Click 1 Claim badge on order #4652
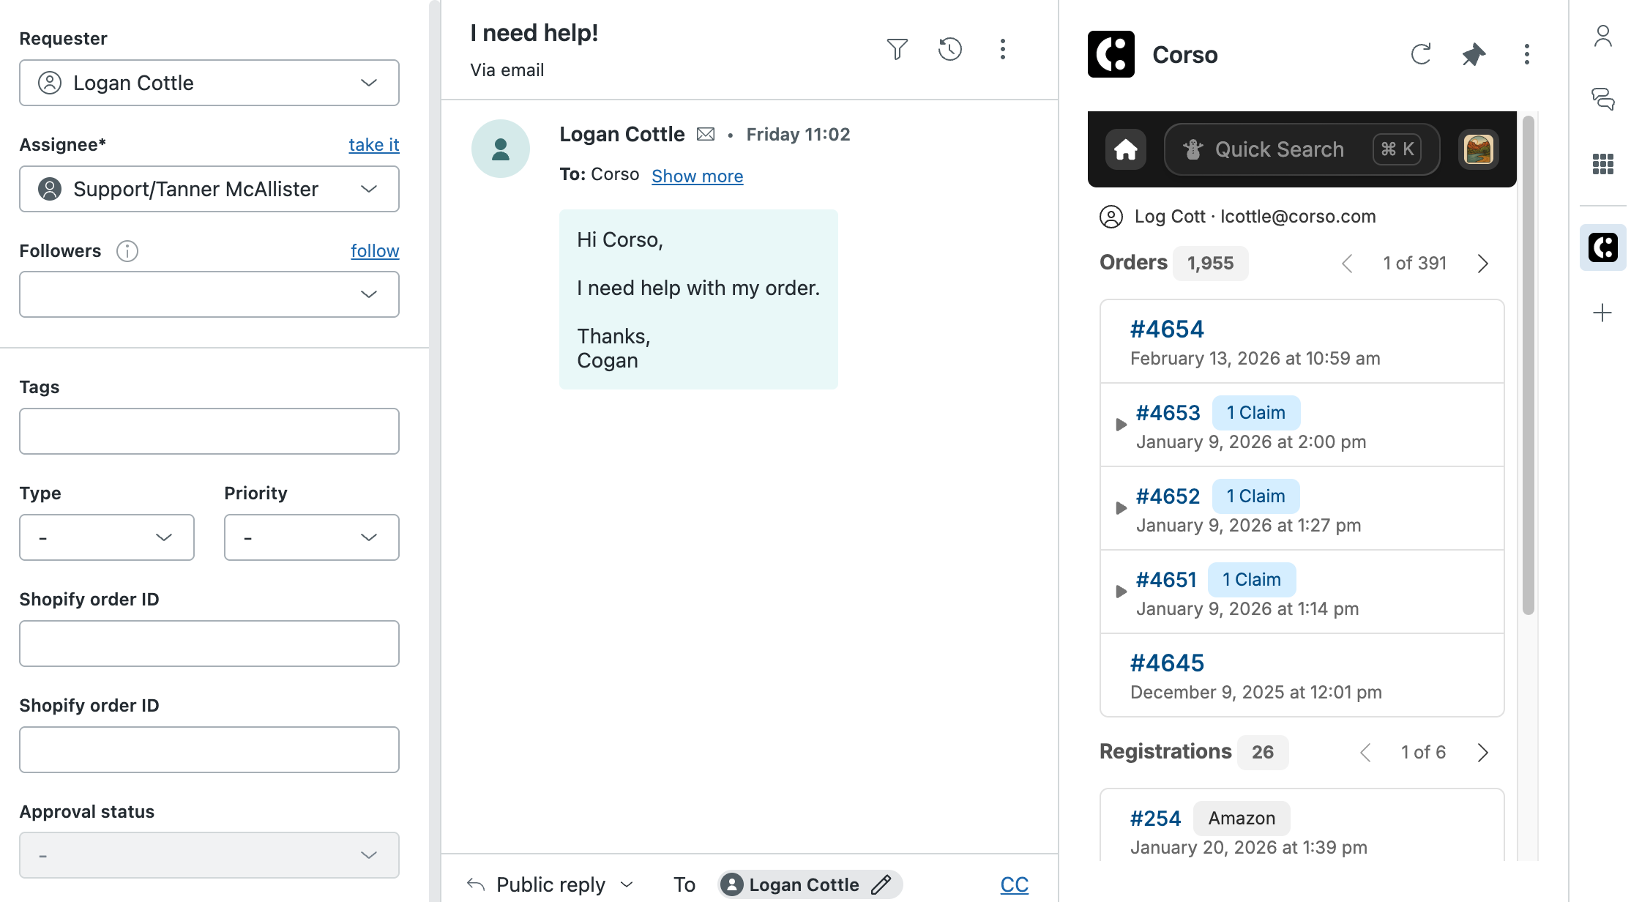Screen dimensions: 1631x902 coord(1256,496)
